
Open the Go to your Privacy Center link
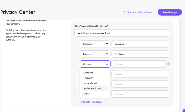140,12
